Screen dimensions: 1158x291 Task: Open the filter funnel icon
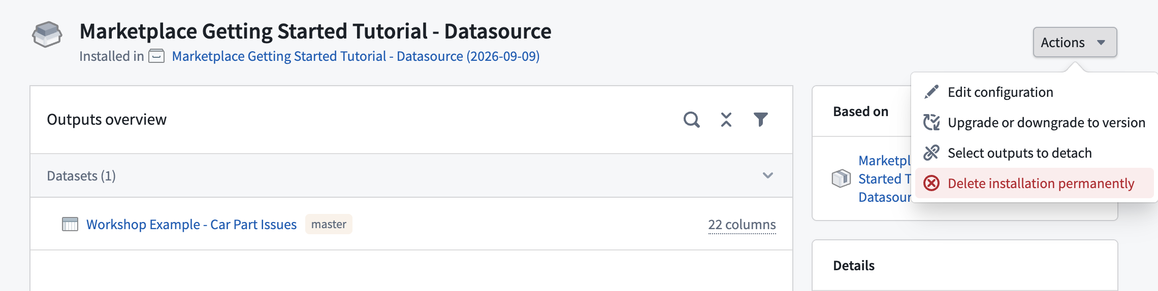760,120
